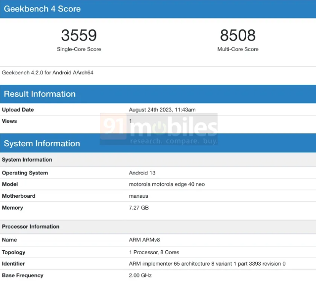
Task: Select 'motorola motorola edge 40 neo' value
Action: (x=167, y=184)
